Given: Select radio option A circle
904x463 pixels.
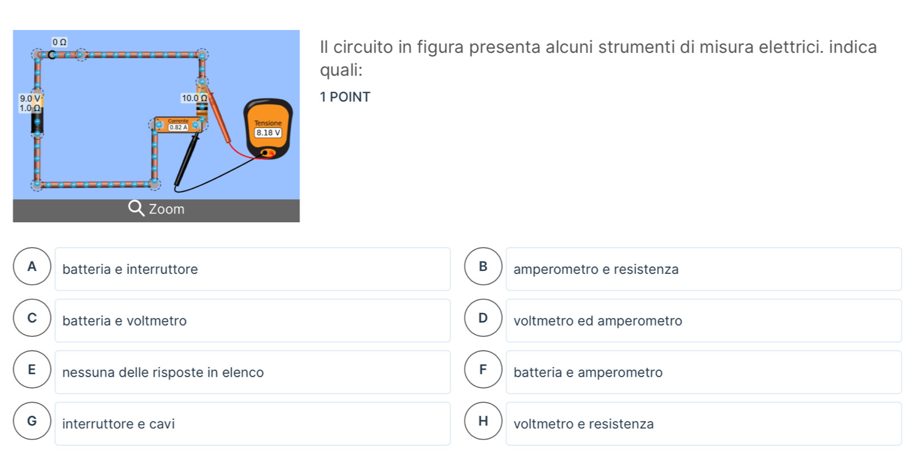Looking at the screenshot, I should [32, 266].
